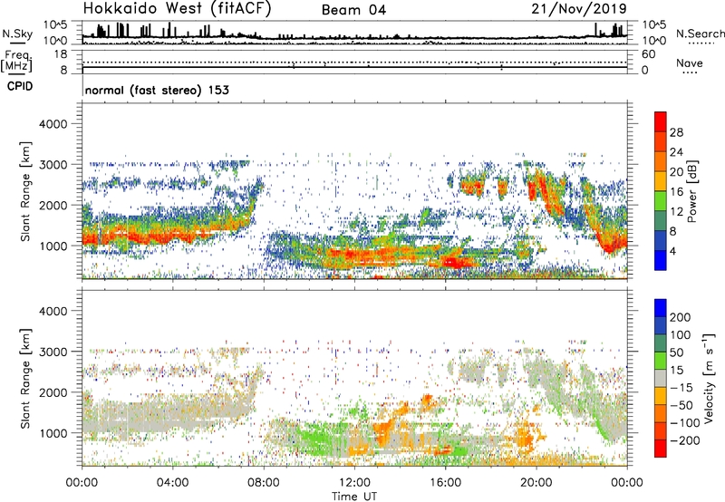Click the "18" frequency axis tick label
This screenshot has height=502, width=725.
(61, 54)
